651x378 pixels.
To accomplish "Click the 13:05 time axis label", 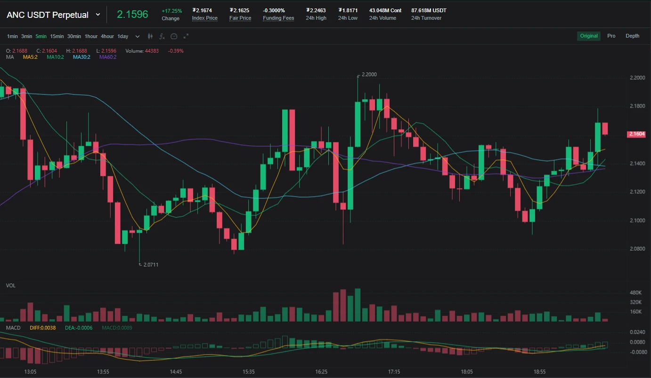I will [x=31, y=371].
